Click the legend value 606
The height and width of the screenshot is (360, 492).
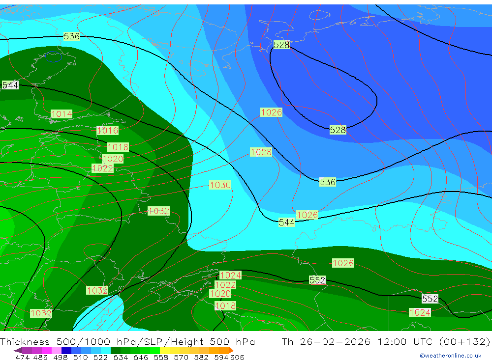click(237, 358)
